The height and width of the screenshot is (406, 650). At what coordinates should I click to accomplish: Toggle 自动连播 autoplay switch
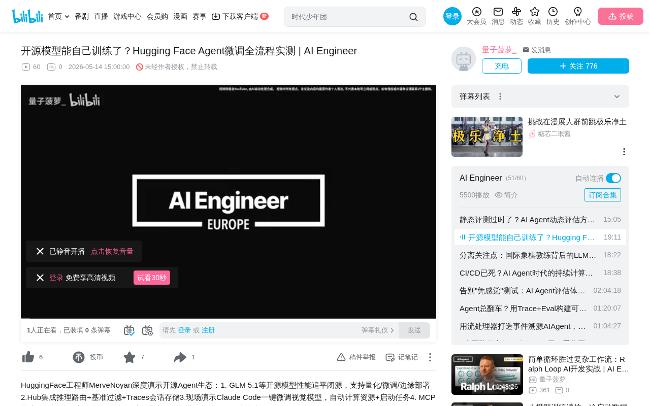pos(613,178)
